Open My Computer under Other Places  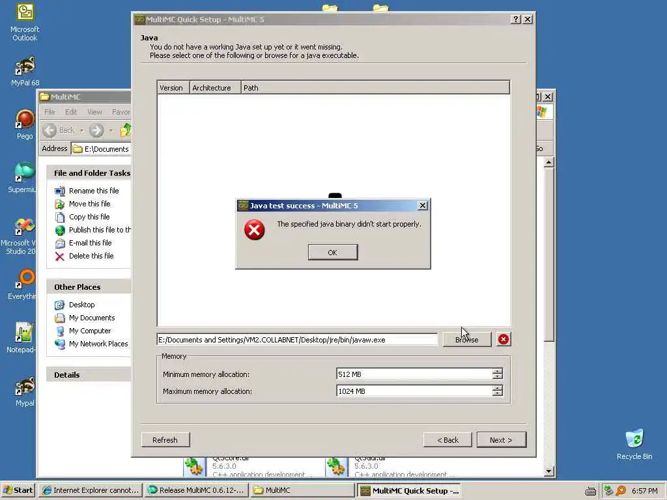90,331
